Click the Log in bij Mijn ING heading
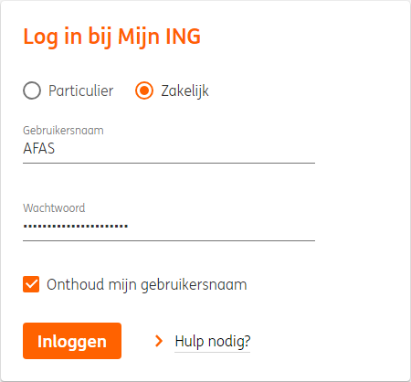Screen dimensions: 411x382 [x=112, y=37]
